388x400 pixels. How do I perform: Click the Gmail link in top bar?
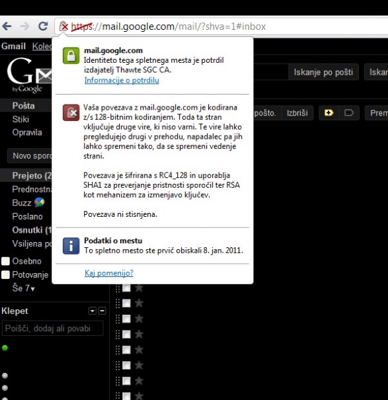tap(13, 46)
